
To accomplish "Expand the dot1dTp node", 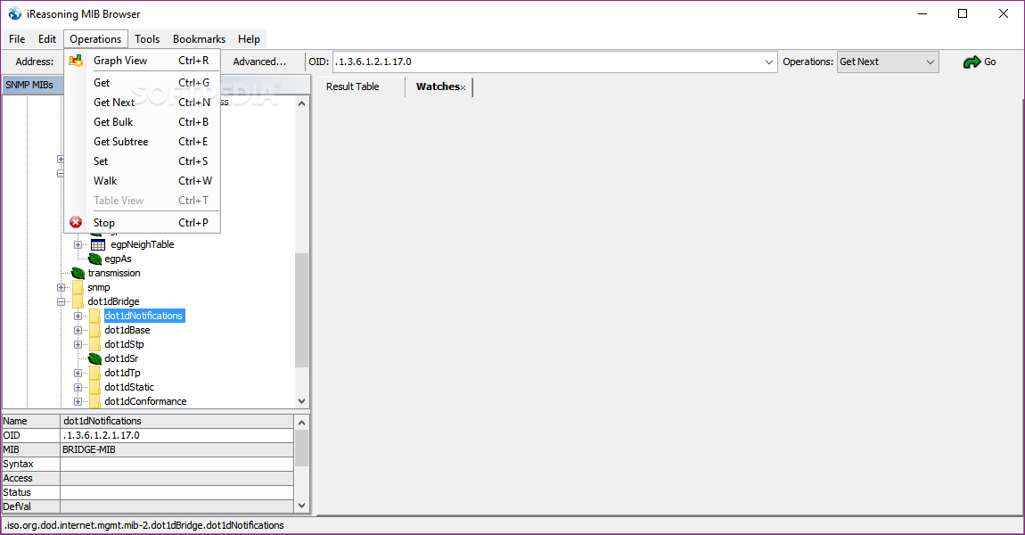I will click(x=78, y=373).
